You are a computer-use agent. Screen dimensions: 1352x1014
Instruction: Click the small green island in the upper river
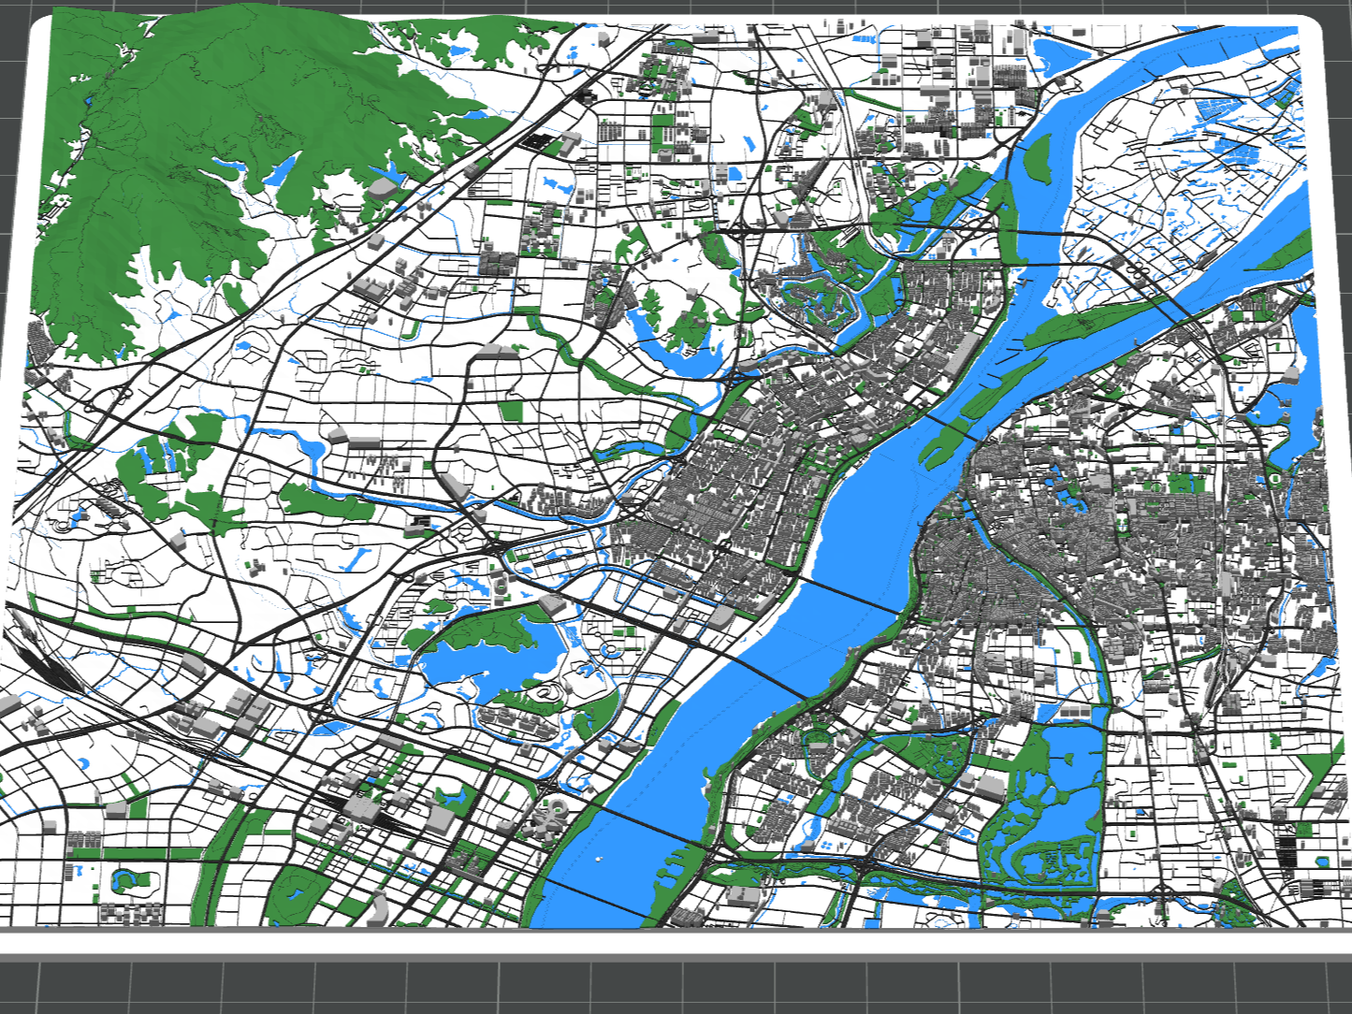click(1036, 159)
